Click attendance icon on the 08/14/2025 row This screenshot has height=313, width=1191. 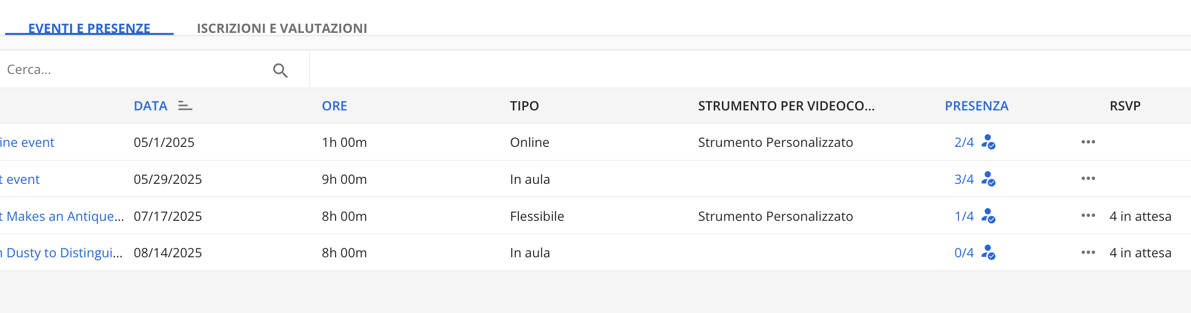coord(988,253)
